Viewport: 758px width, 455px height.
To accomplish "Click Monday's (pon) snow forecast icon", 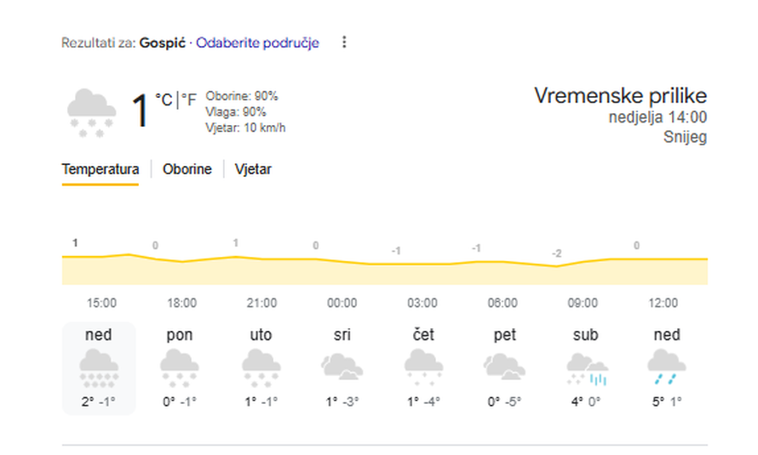I will pyautogui.click(x=180, y=367).
